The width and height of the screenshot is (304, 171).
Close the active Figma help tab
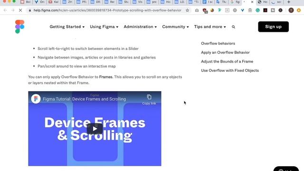[x=252, y=2]
